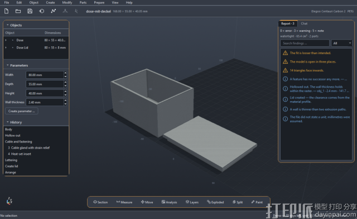
Task: Select 'Cable and fastening' history entry
Action: [x=18, y=142]
